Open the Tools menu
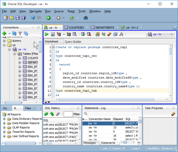The height and width of the screenshot is (152, 178). pos(82,11)
